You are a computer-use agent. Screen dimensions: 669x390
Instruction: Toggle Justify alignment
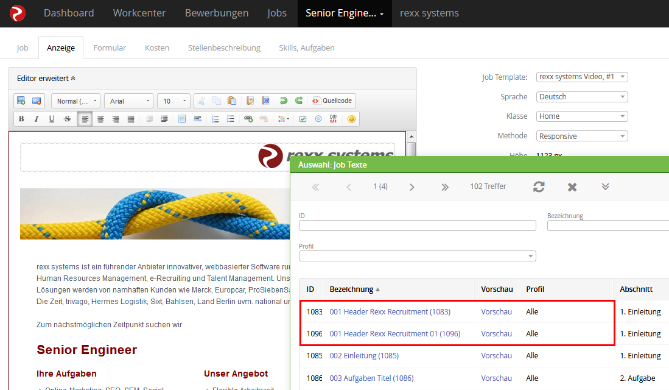(131, 119)
